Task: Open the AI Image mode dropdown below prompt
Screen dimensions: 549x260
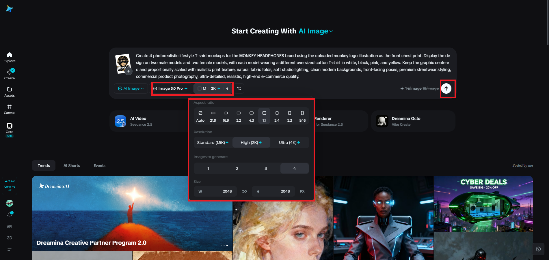Action: click(x=131, y=88)
